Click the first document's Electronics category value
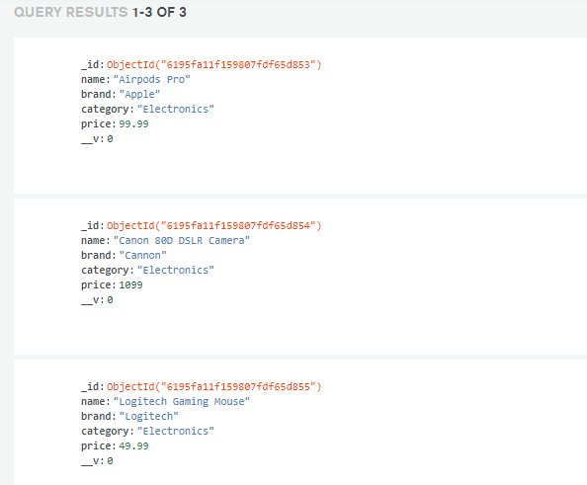This screenshot has height=485, width=587. 176,110
